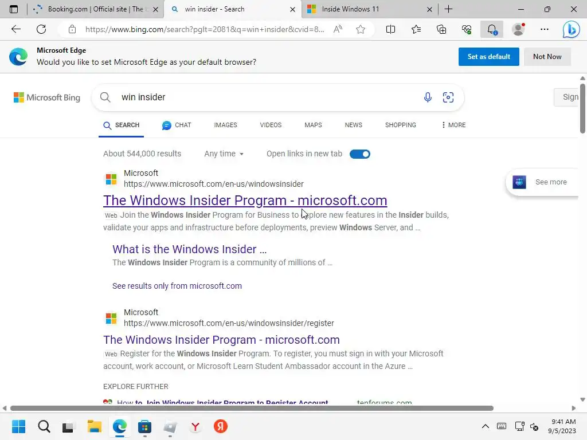Open Bing Chat sidebar icon

[x=572, y=29]
